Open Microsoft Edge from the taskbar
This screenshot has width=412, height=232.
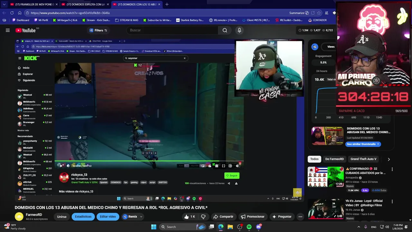(221, 227)
